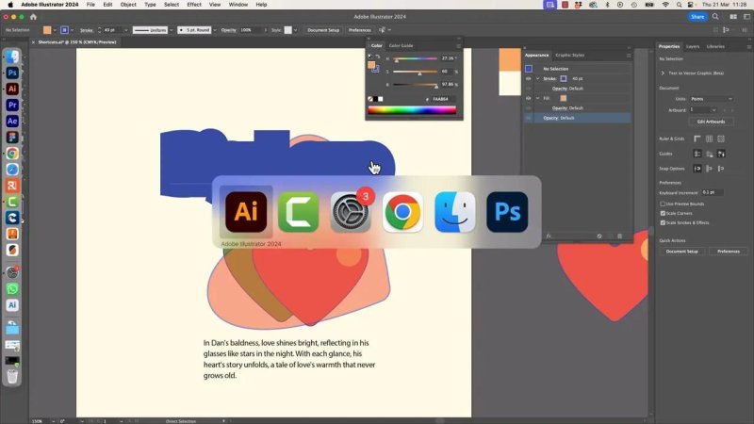Screen dimensions: 754x424
Task: Click Document Setup in Quick Actions
Action: pos(681,252)
